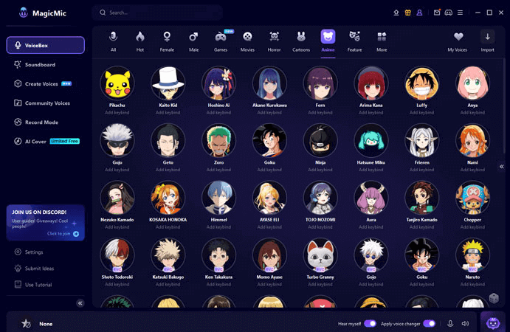Viewport: 510px width, 332px height.
Task: Open the mail notifications icon
Action: pos(437,13)
